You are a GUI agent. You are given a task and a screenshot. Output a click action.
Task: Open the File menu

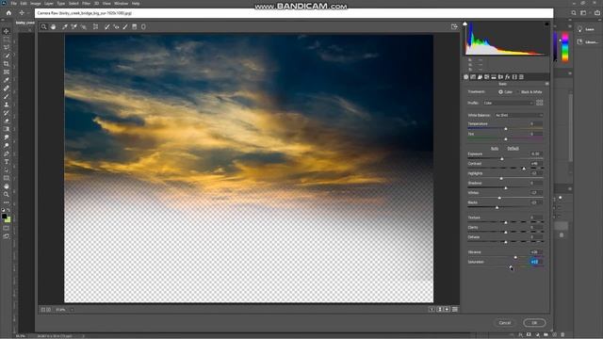click(x=14, y=4)
